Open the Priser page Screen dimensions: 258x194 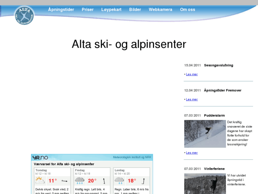coord(88,10)
